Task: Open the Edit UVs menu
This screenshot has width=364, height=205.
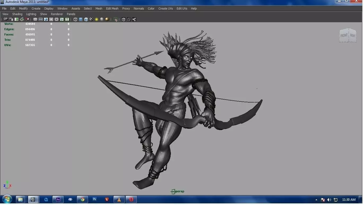Action: coord(182,8)
